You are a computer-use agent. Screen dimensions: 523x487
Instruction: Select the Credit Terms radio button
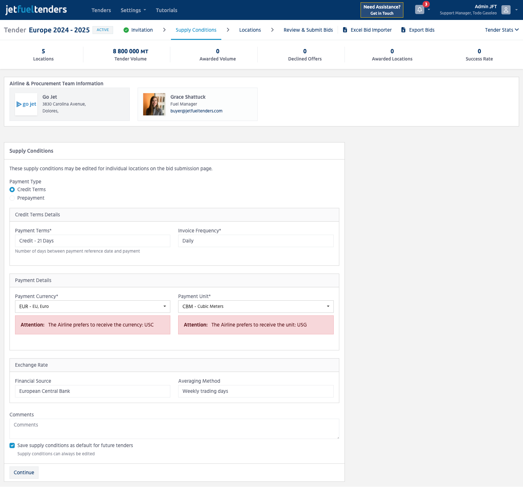[12, 190]
